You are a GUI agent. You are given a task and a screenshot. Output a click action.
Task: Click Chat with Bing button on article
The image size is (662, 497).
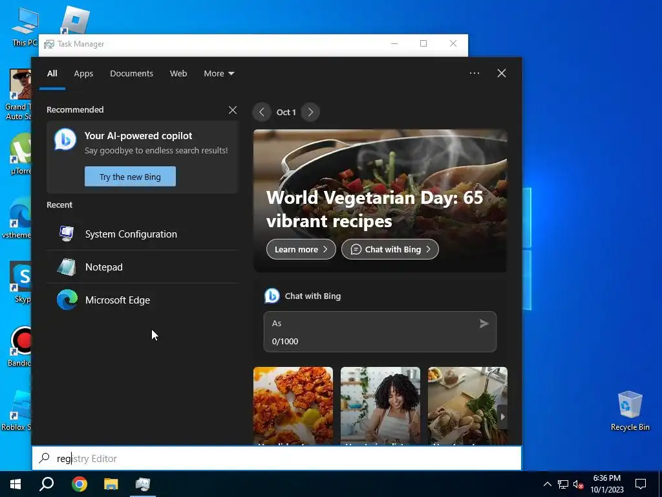pos(390,249)
